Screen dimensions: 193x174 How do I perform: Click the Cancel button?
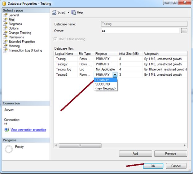(x=176, y=166)
